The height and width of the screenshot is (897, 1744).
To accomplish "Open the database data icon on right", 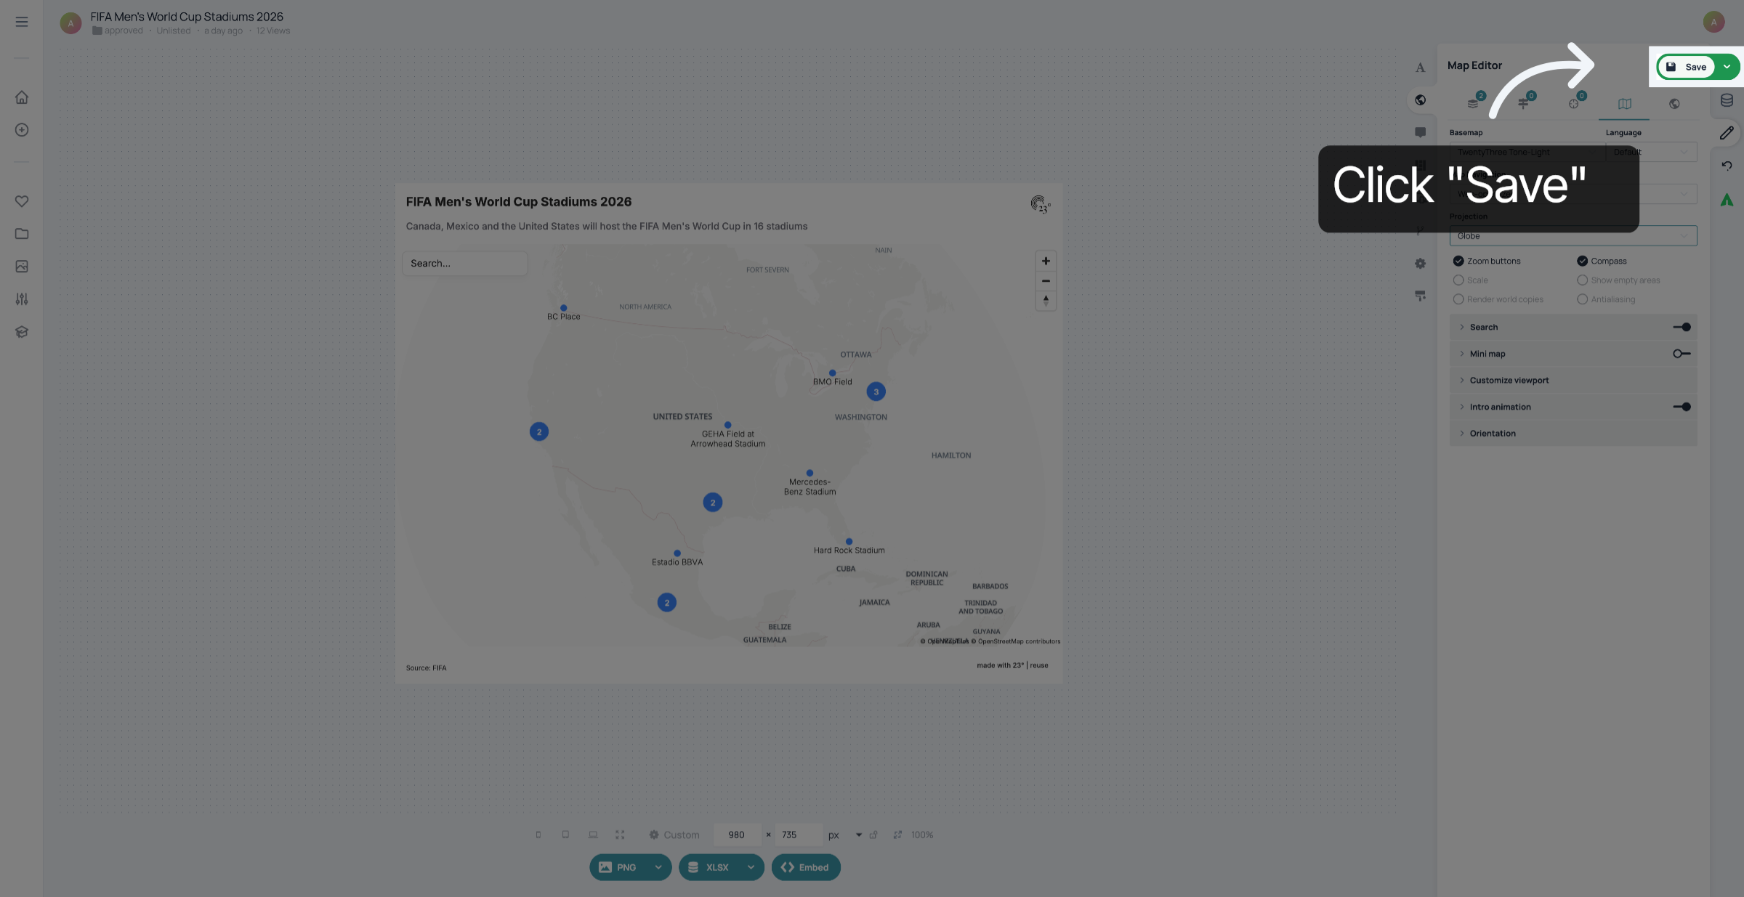I will [1727, 100].
